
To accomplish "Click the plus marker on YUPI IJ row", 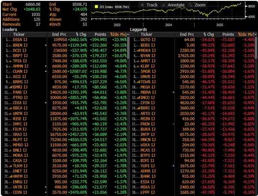I will pos(173,166).
